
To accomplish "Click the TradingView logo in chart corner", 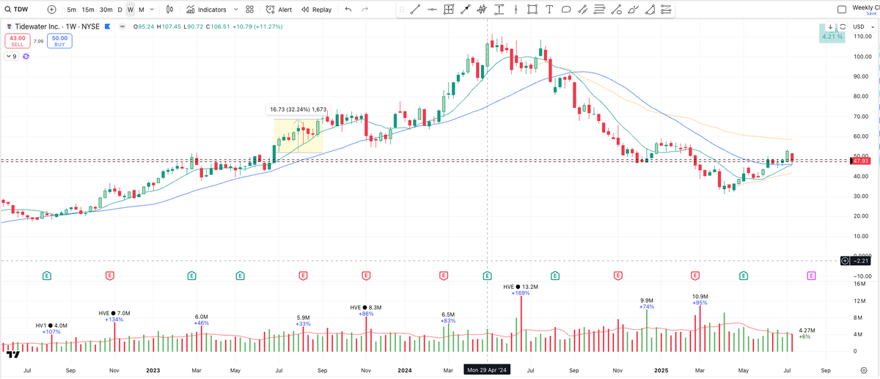I will pyautogui.click(x=12, y=354).
